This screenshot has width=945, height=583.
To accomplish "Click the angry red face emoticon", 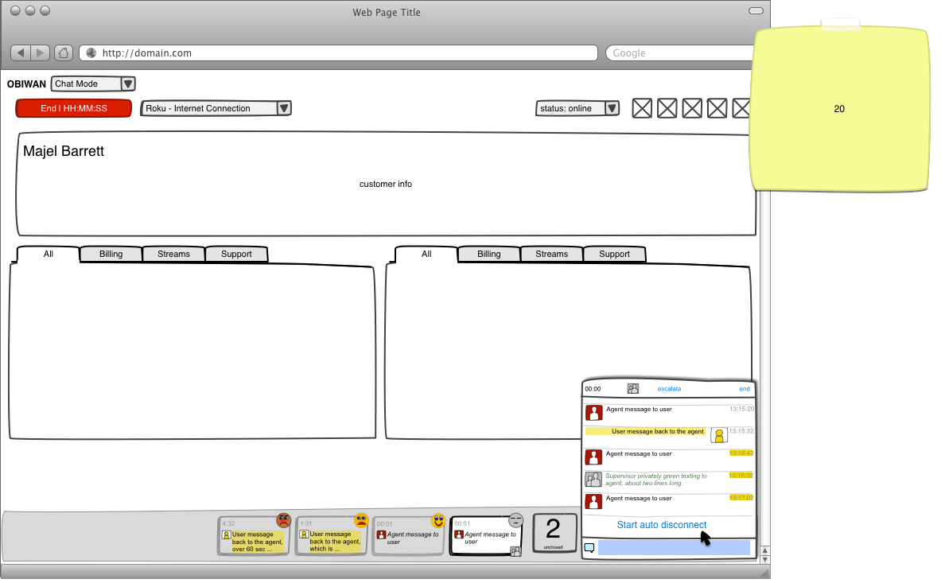I will [x=284, y=520].
